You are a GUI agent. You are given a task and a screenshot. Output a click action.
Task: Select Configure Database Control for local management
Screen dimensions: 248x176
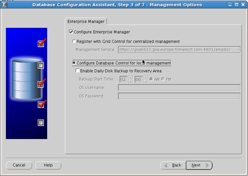pos(74,63)
